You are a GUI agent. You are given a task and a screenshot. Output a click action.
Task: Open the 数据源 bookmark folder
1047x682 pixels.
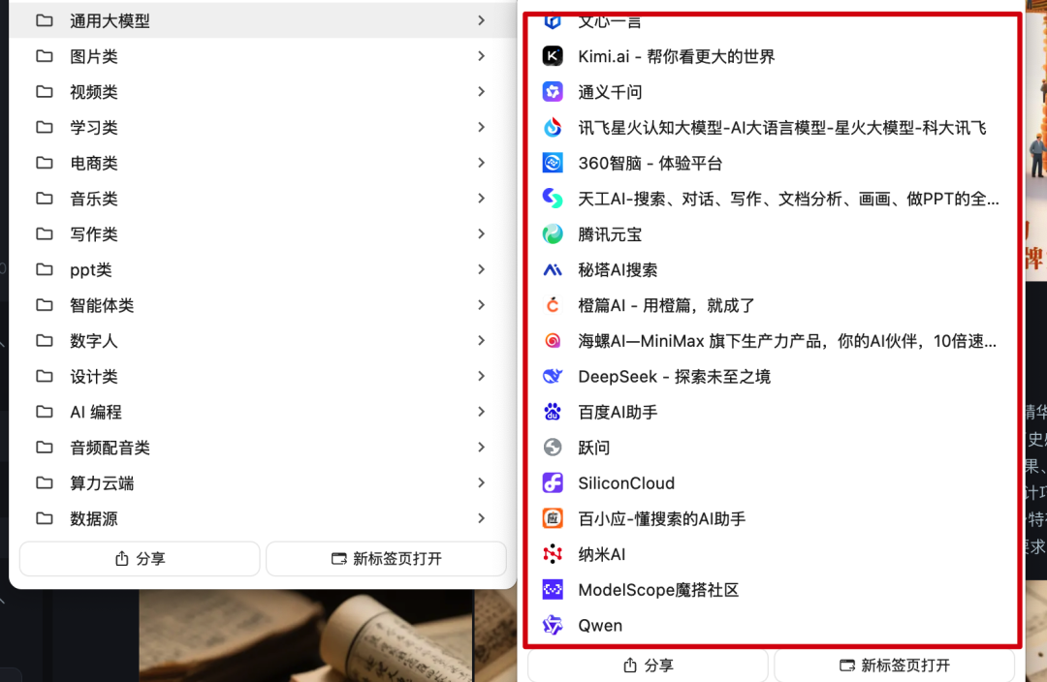point(263,518)
